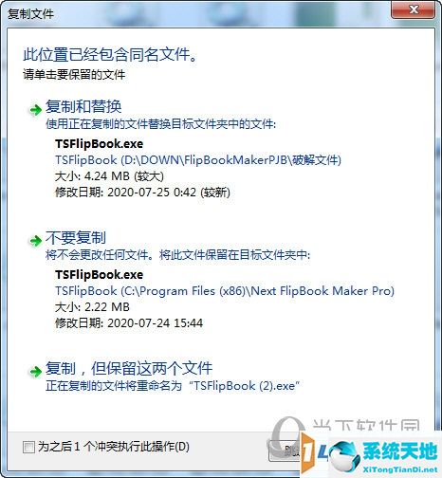The height and width of the screenshot is (478, 442).
Task: Choose the 不要复制 option title
Action: 76,237
